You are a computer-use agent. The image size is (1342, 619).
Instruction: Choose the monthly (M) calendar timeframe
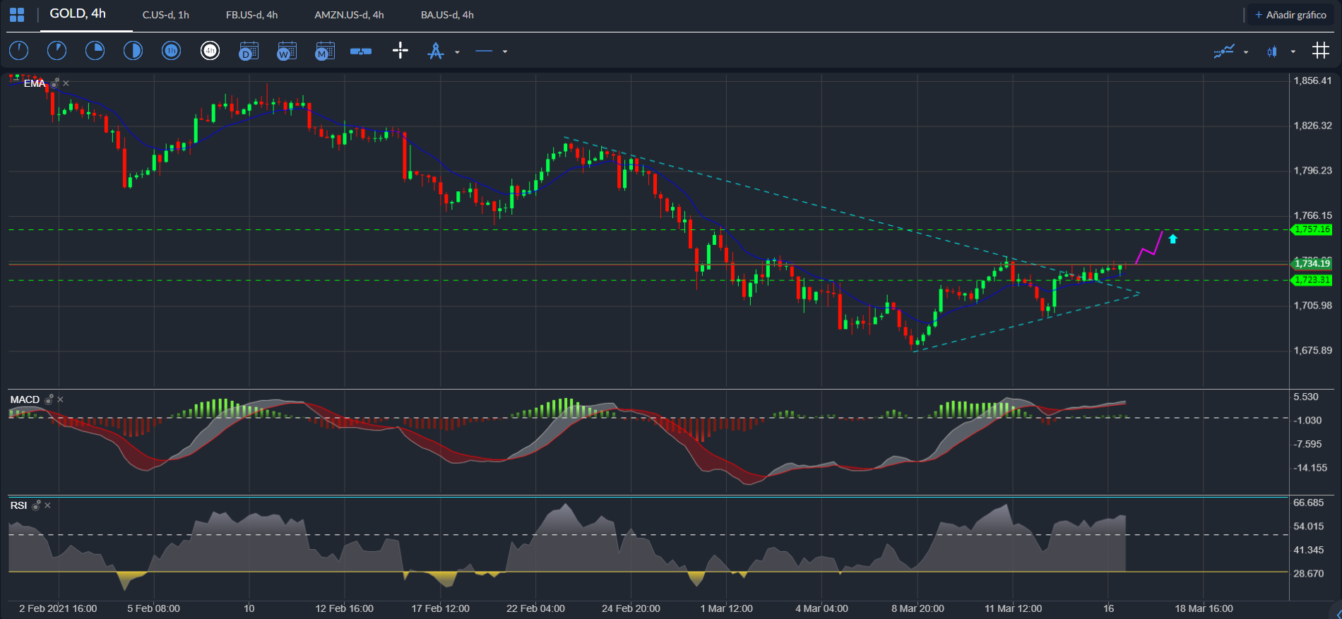(x=324, y=51)
